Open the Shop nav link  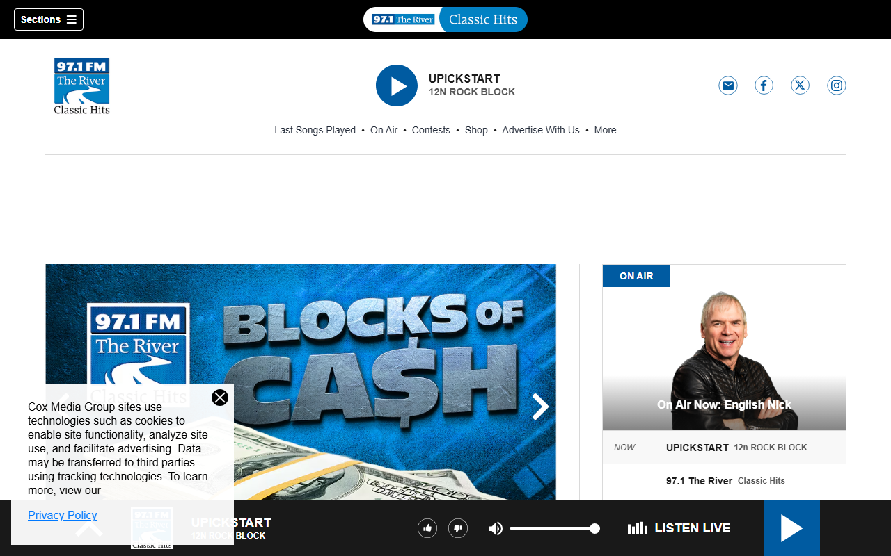(x=476, y=130)
